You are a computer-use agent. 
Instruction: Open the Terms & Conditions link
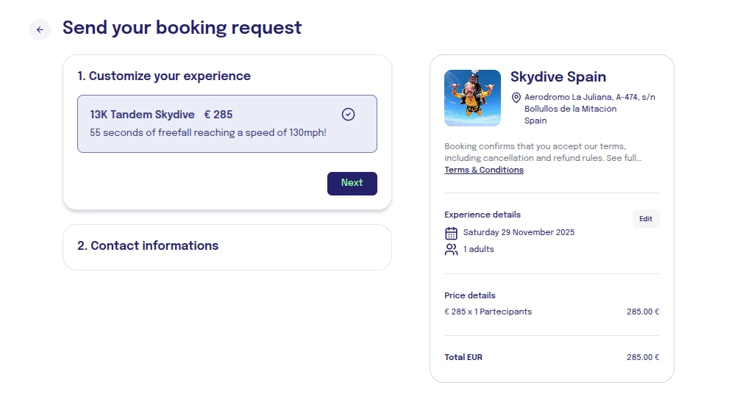click(x=484, y=170)
